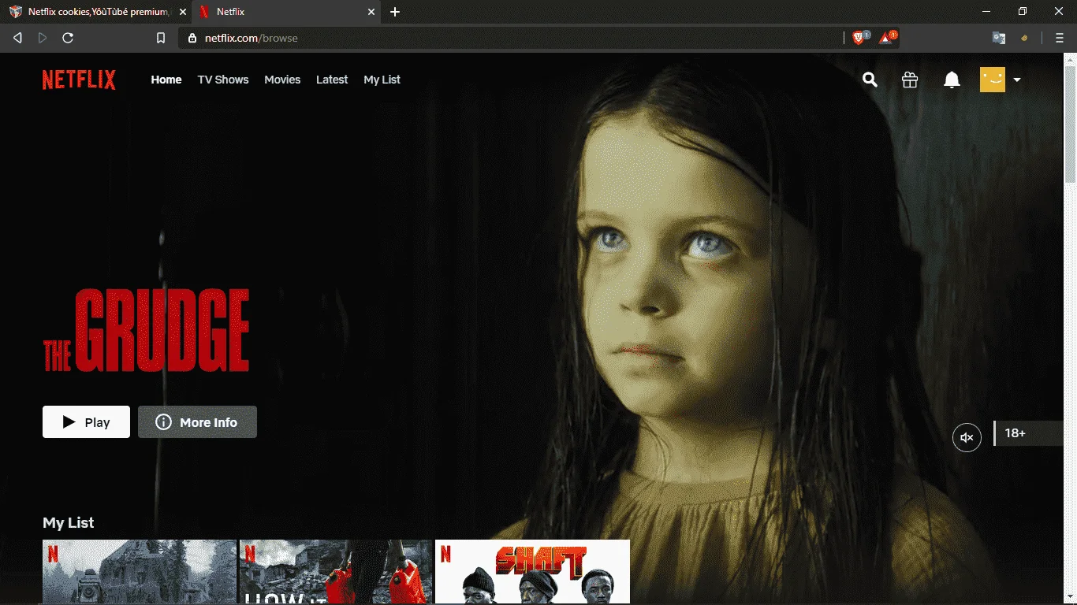Screen dimensions: 1077x605
Task: Open My List in navigation bar
Action: tap(382, 80)
